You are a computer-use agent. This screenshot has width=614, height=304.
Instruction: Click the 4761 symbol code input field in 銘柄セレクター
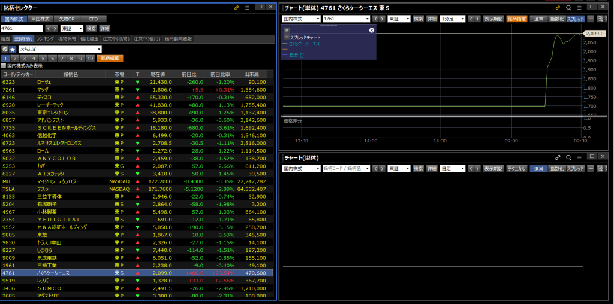pyautogui.click(x=22, y=28)
